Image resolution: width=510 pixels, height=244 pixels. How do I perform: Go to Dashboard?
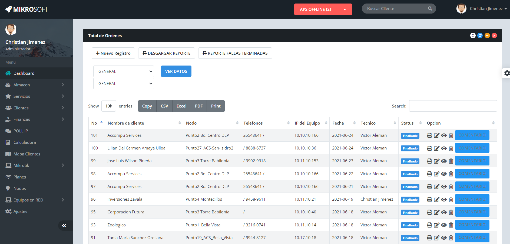(36, 73)
